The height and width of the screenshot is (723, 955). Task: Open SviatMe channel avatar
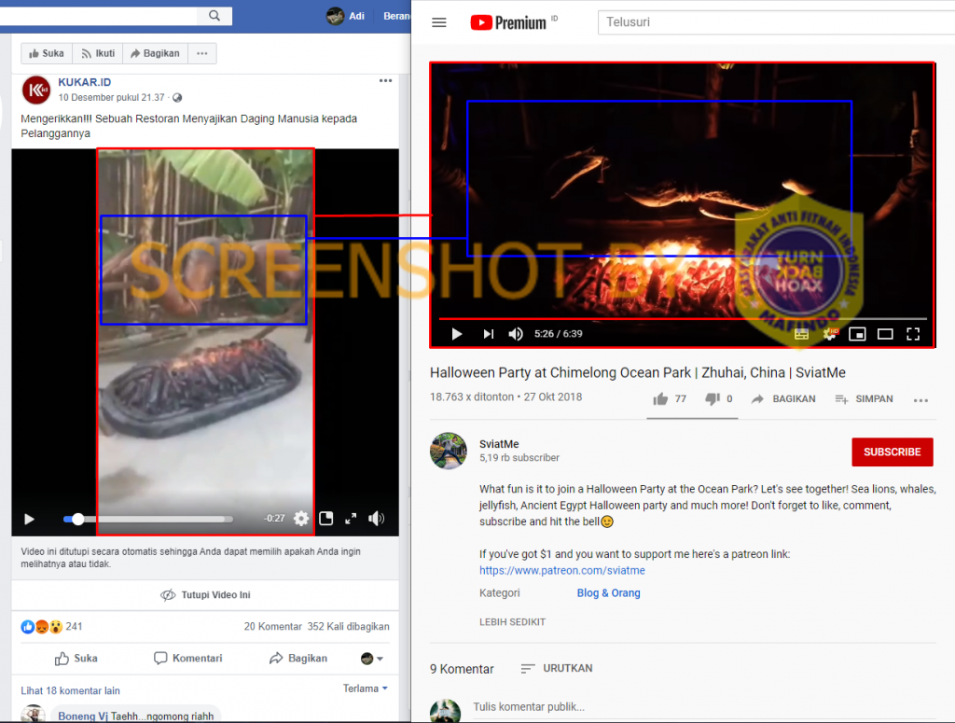(x=449, y=451)
